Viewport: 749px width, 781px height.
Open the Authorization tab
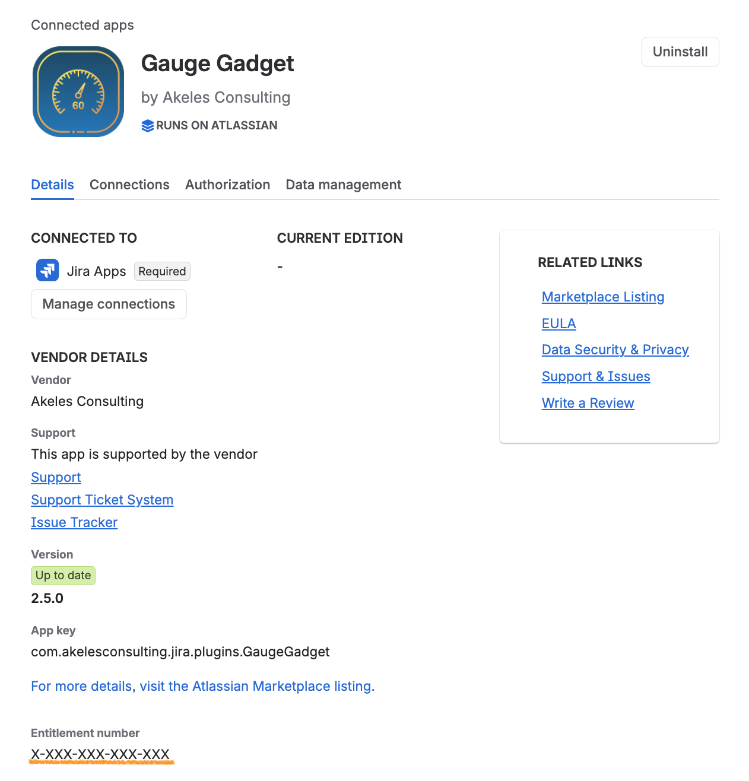point(227,185)
